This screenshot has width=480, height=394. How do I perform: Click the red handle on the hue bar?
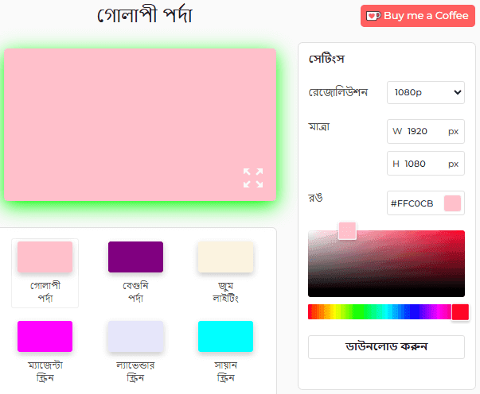point(460,312)
